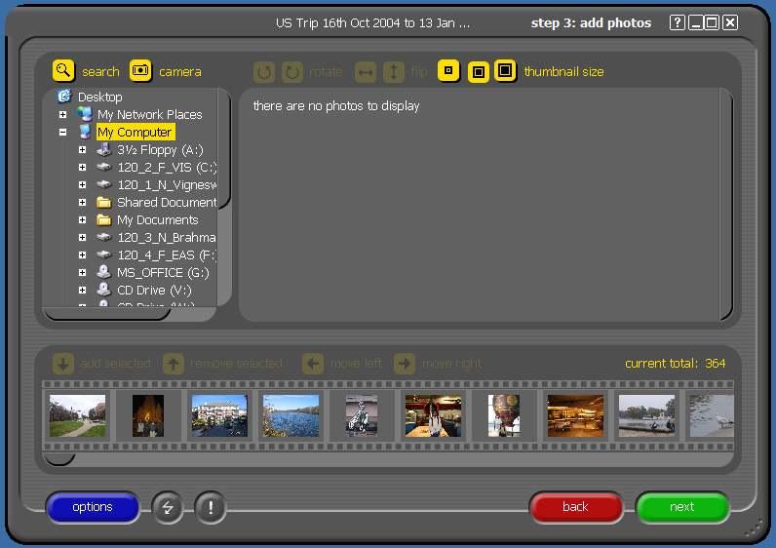776x548 pixels.
Task: Click the filmstrip horizontal scrollbar handle
Action: pos(59,457)
